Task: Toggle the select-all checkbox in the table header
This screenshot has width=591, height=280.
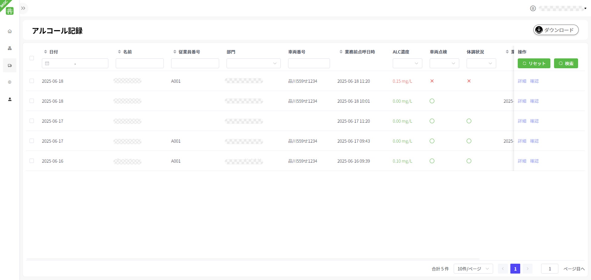Action: click(32, 58)
